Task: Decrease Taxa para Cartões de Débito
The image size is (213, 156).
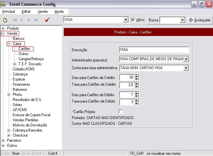Action: click(136, 103)
